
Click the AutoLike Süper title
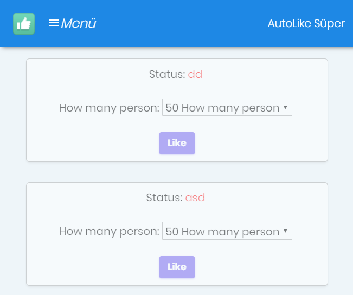(x=306, y=24)
